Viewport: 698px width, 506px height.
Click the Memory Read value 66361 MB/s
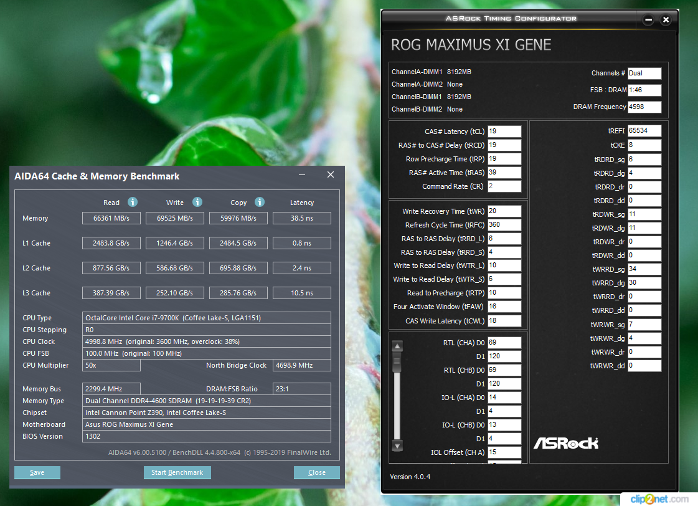click(x=111, y=218)
